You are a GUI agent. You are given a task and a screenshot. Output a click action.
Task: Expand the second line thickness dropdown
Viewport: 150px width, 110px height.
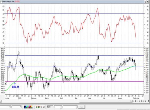tap(21, 107)
